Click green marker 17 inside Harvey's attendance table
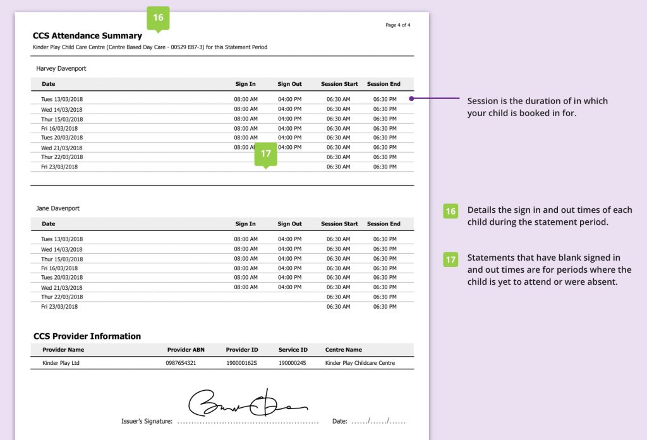Viewport: 647px width, 440px height. (x=265, y=154)
